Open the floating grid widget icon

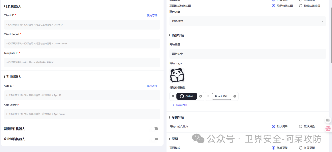coord(328,120)
